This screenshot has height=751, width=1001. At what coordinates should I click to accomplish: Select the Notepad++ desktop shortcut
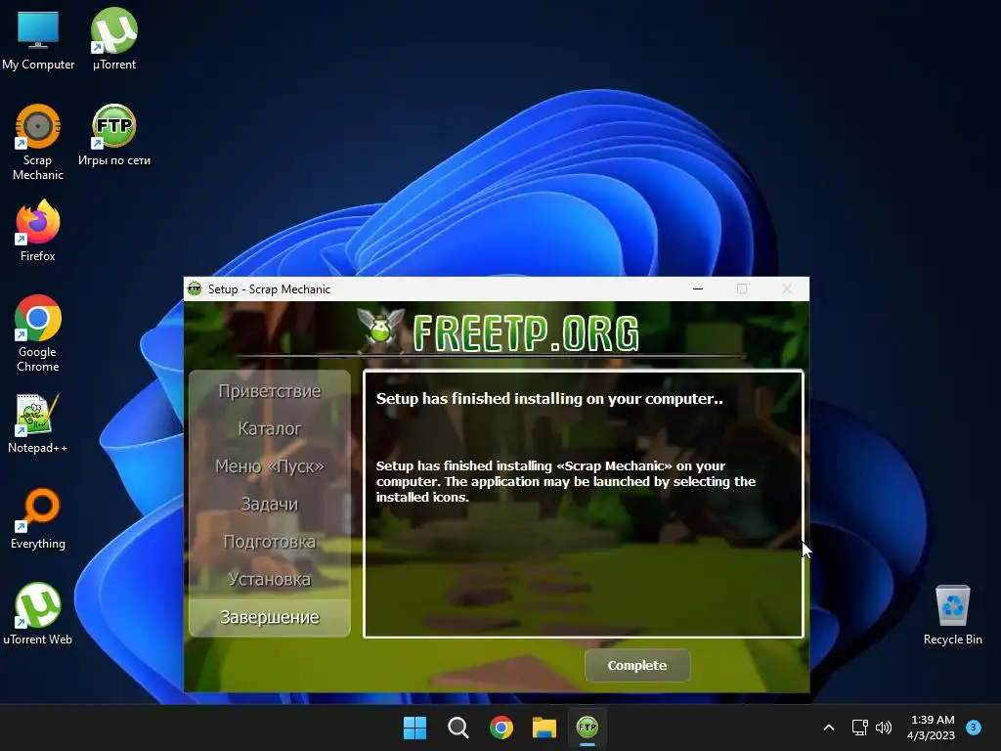(38, 423)
